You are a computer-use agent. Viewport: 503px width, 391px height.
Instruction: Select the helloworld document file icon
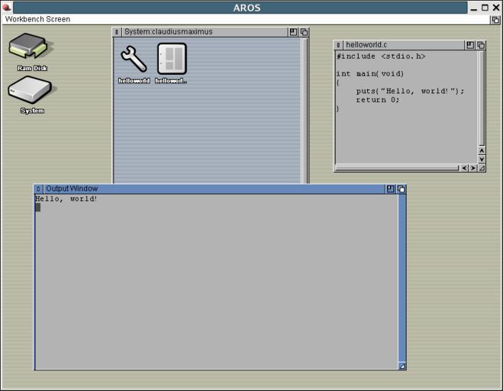(172, 60)
